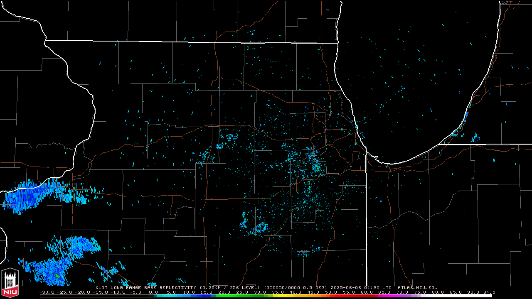Click the -30.0 scale label
The width and height of the screenshot is (532, 299).
[x=47, y=292]
